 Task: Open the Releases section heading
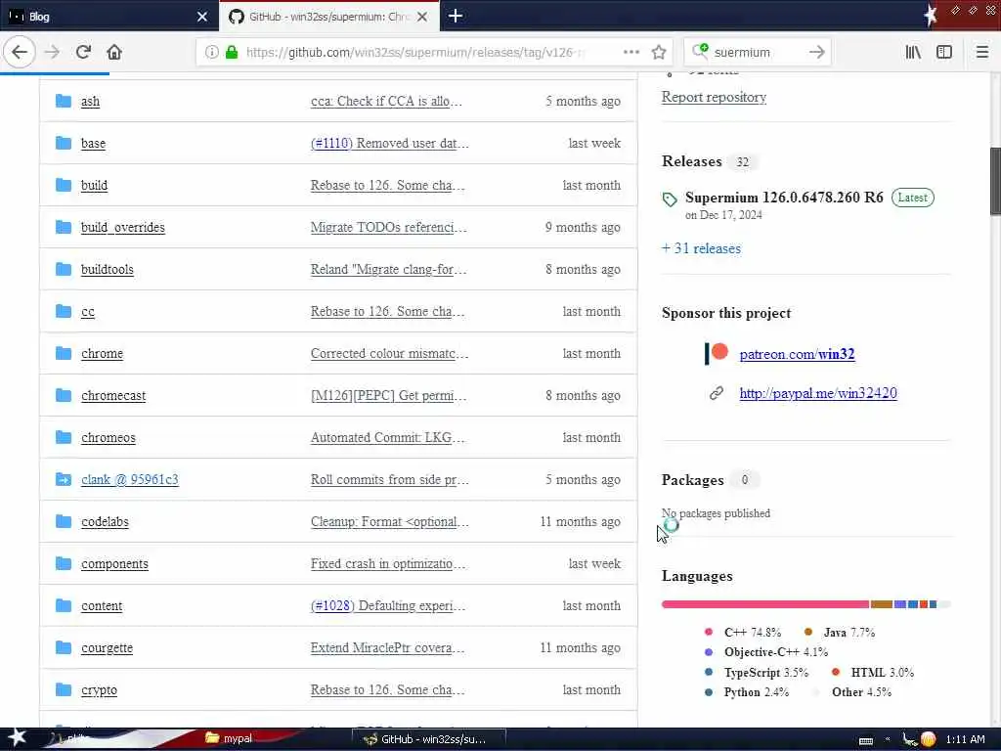[692, 161]
